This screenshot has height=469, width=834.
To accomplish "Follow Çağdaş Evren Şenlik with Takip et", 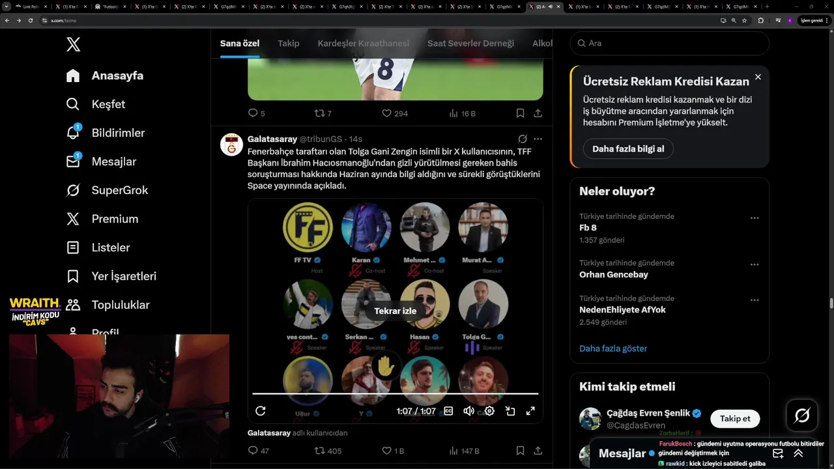I will coord(735,418).
